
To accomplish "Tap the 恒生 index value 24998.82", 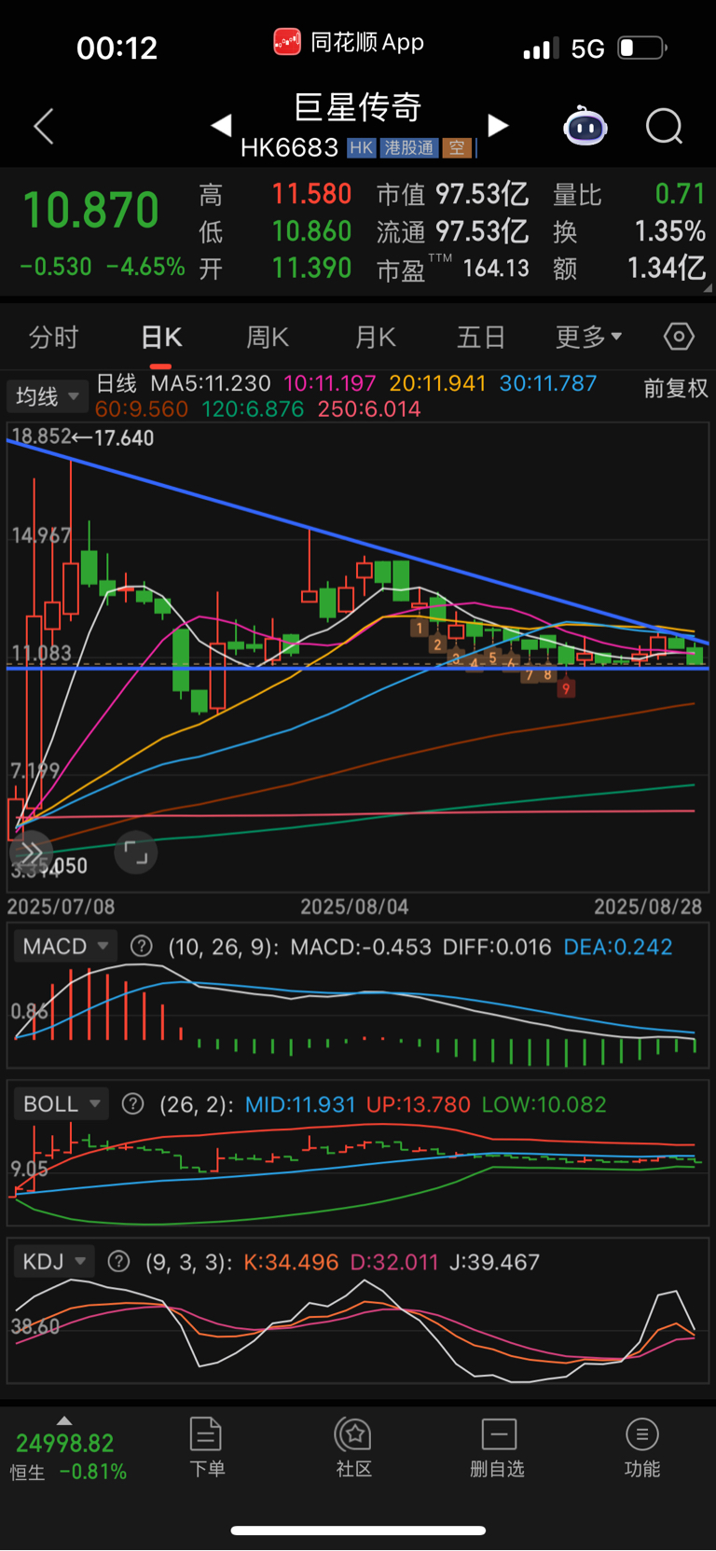I will point(65,1444).
